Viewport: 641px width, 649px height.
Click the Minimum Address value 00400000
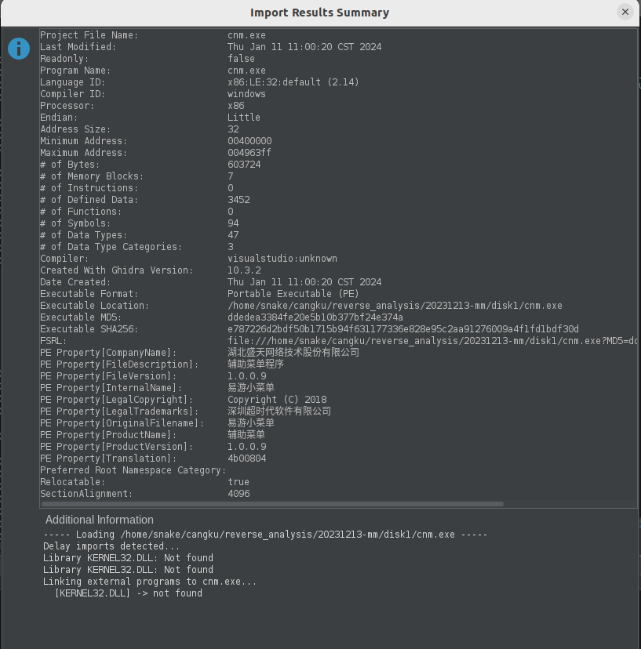coord(249,141)
